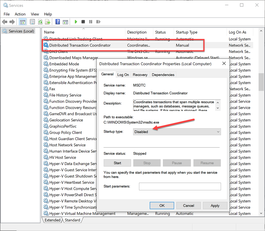The image size is (265, 231).
Task: Open the blue Help toolbar icon
Action: [58, 22]
